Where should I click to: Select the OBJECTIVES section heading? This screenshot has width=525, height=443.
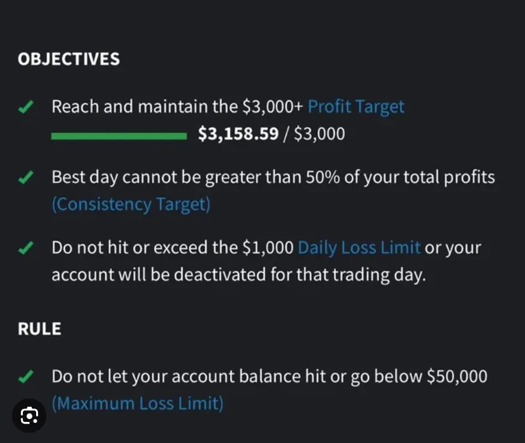click(69, 59)
